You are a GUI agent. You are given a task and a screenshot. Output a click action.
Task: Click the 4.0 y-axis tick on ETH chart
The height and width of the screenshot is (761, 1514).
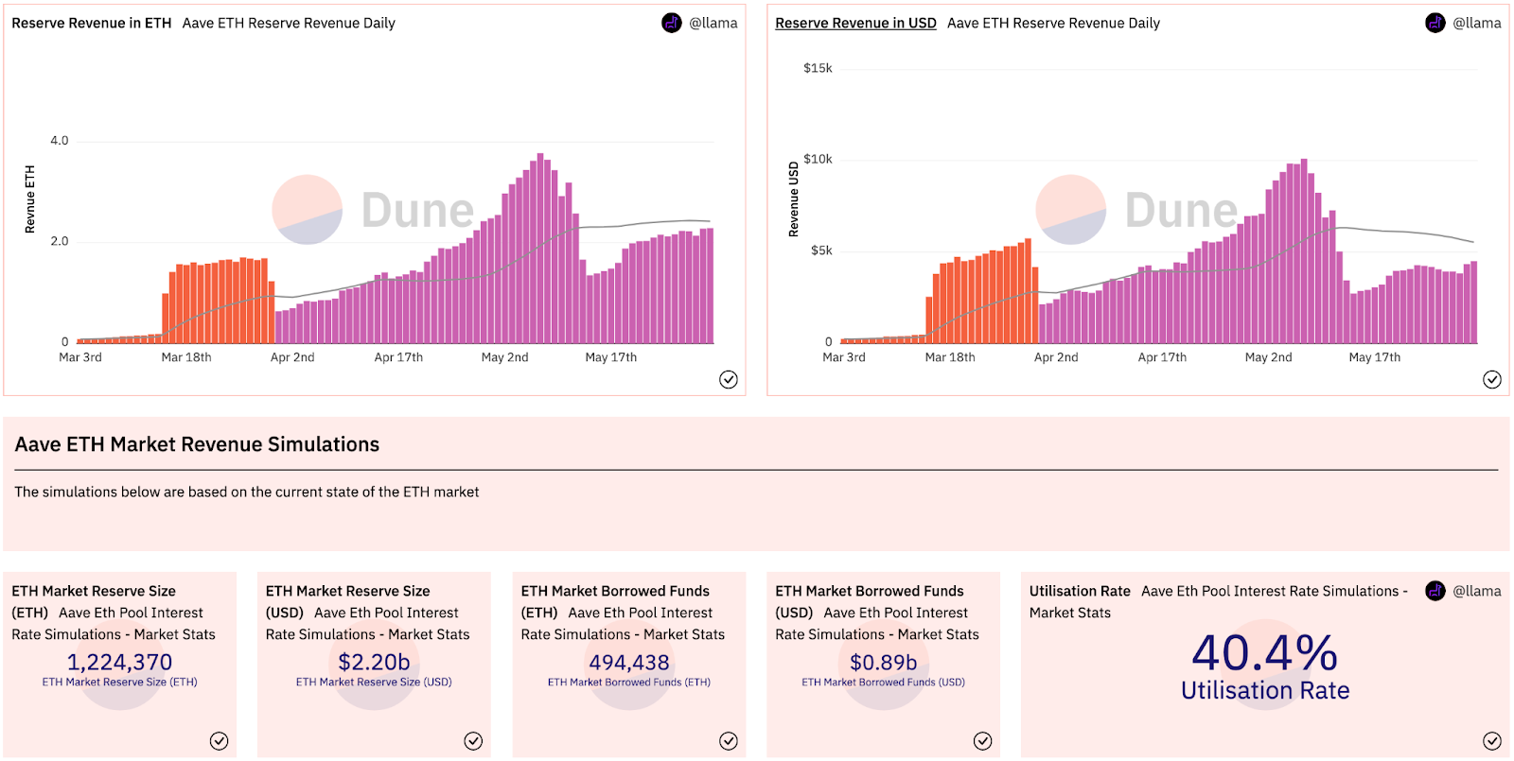tap(60, 141)
